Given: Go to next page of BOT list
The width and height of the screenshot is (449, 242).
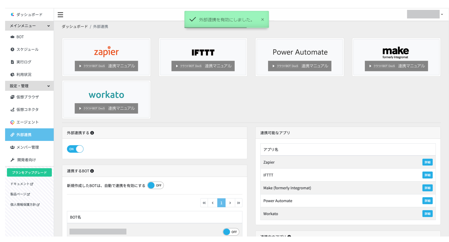Looking at the screenshot, I should (230, 203).
